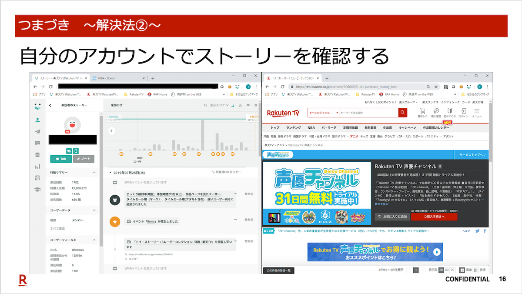Open the graduation cap icon in the sidebar
This screenshot has width=522, height=294.
coord(38,189)
